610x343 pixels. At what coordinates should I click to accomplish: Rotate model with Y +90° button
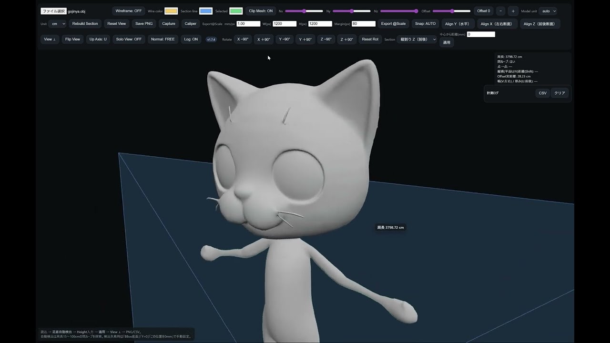click(x=305, y=40)
